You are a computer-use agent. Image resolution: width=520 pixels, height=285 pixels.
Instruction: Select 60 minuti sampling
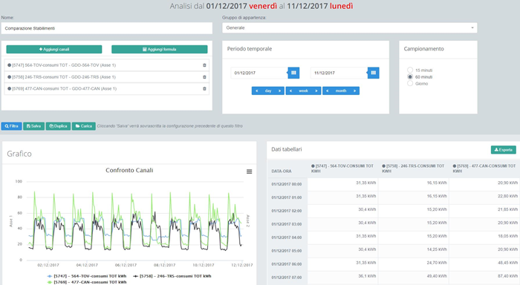click(x=410, y=76)
